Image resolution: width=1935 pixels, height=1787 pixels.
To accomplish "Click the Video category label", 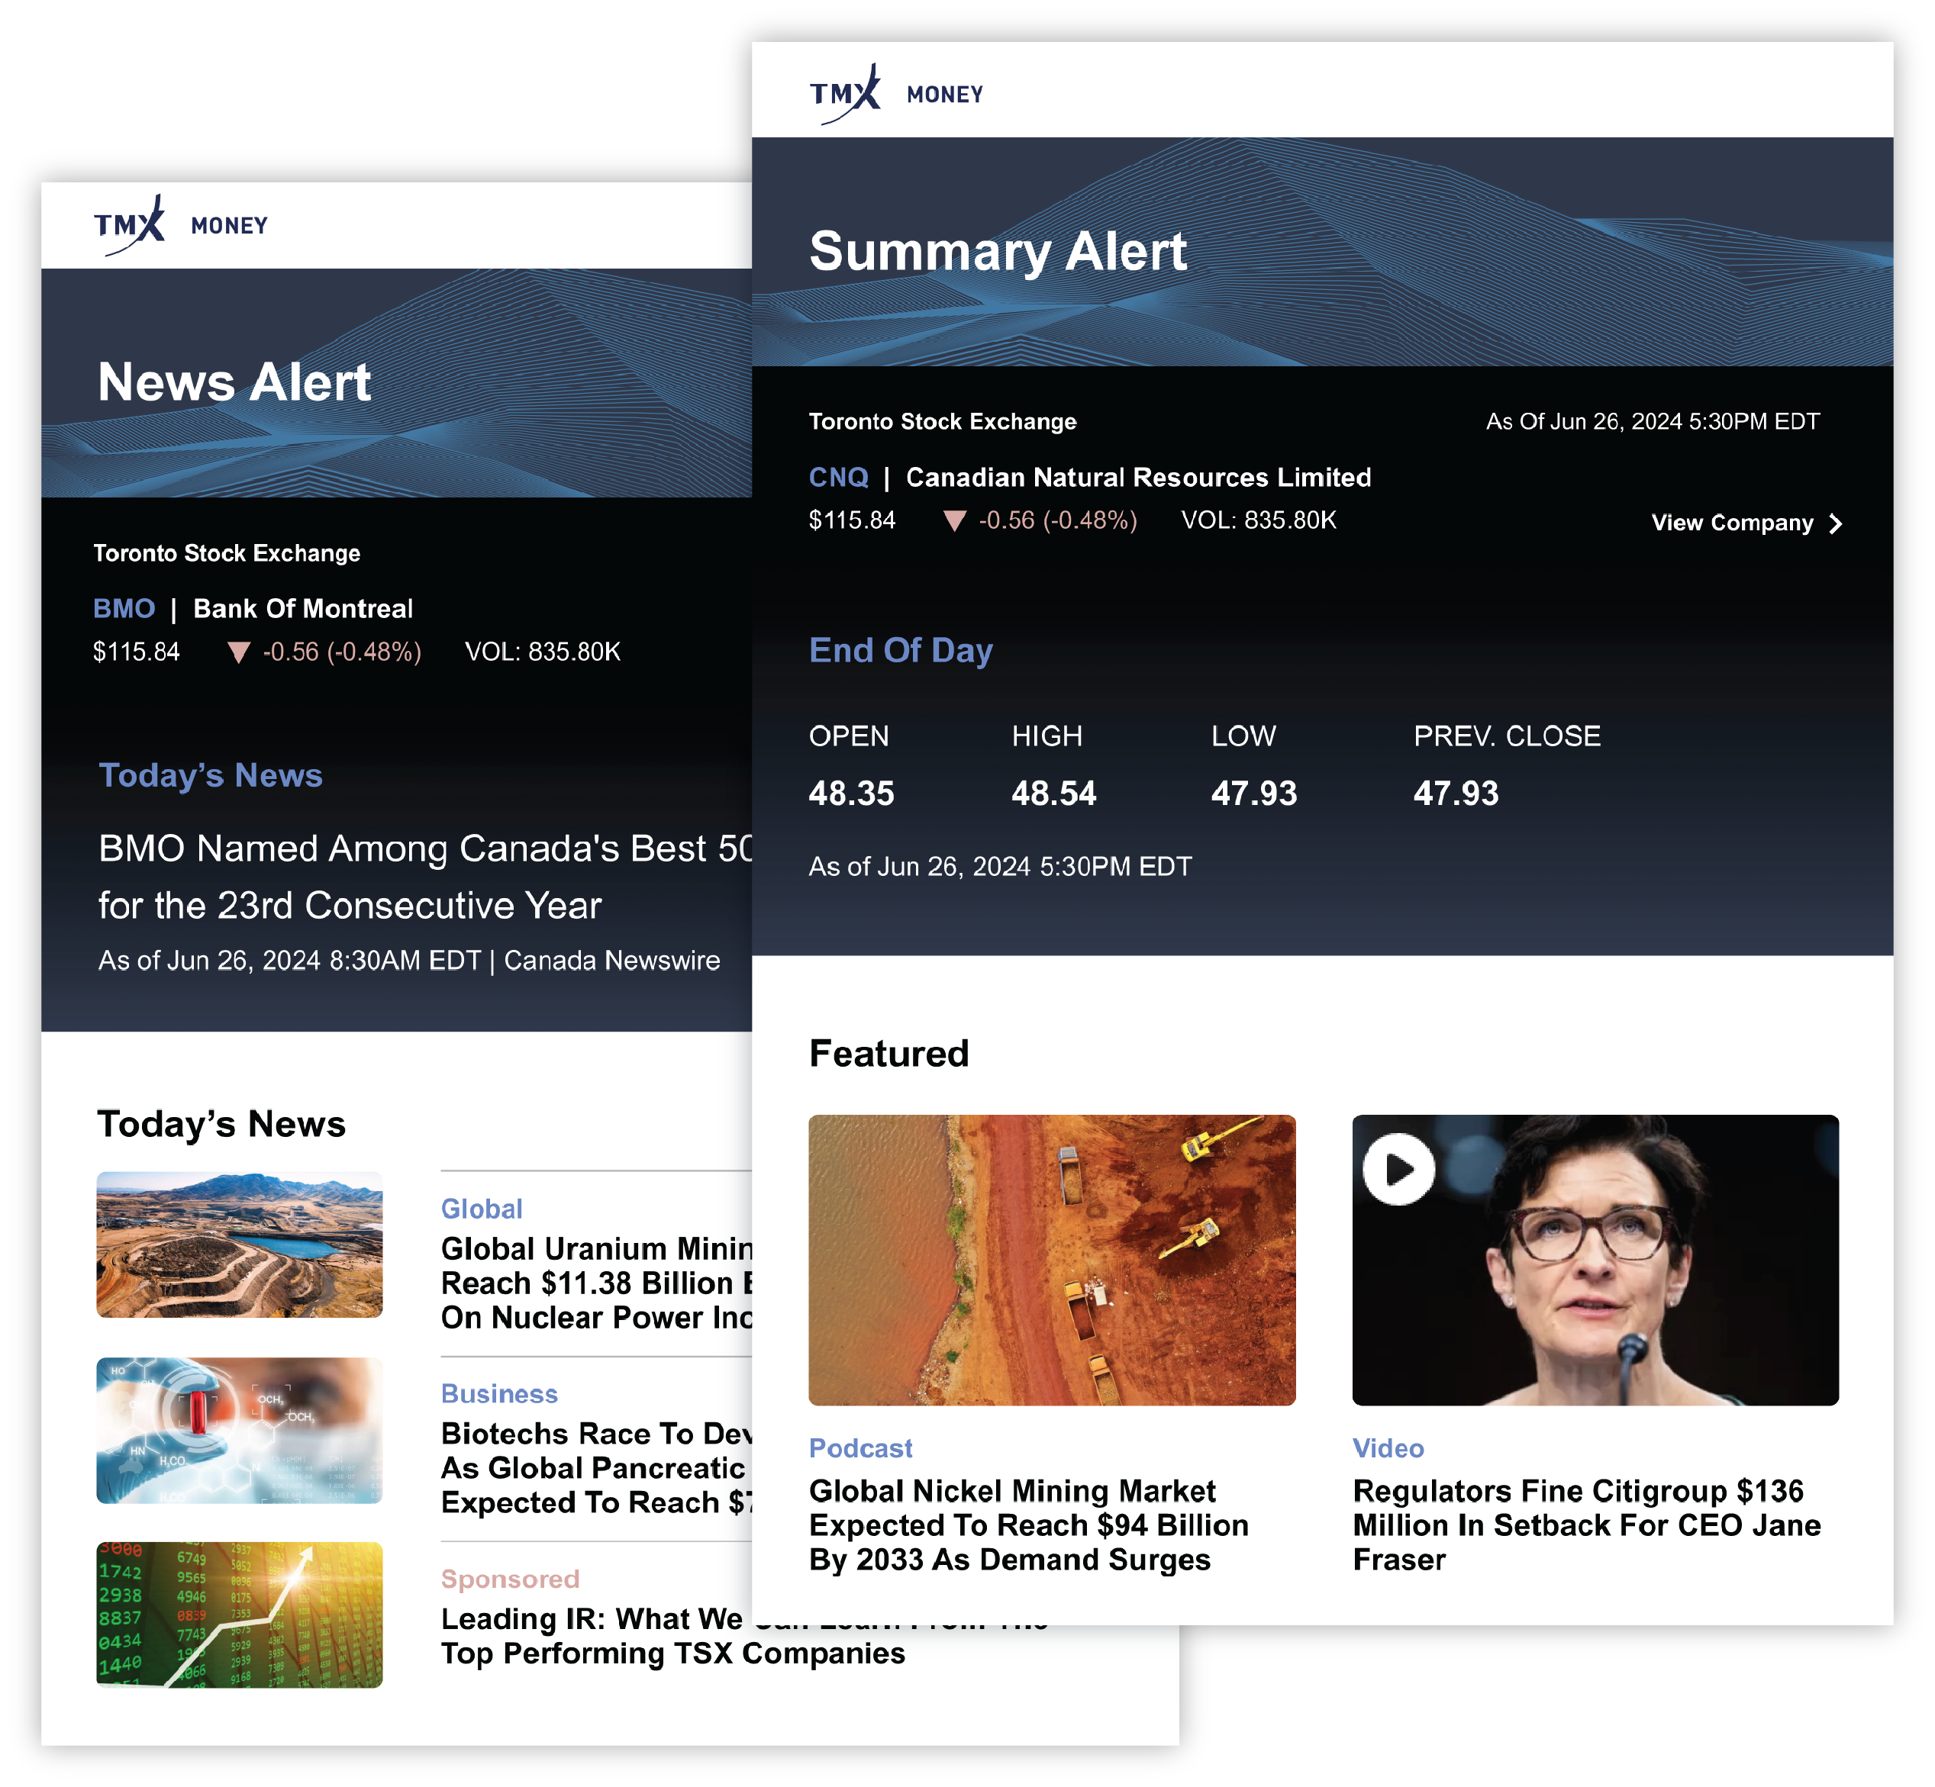I will pos(1388,1447).
